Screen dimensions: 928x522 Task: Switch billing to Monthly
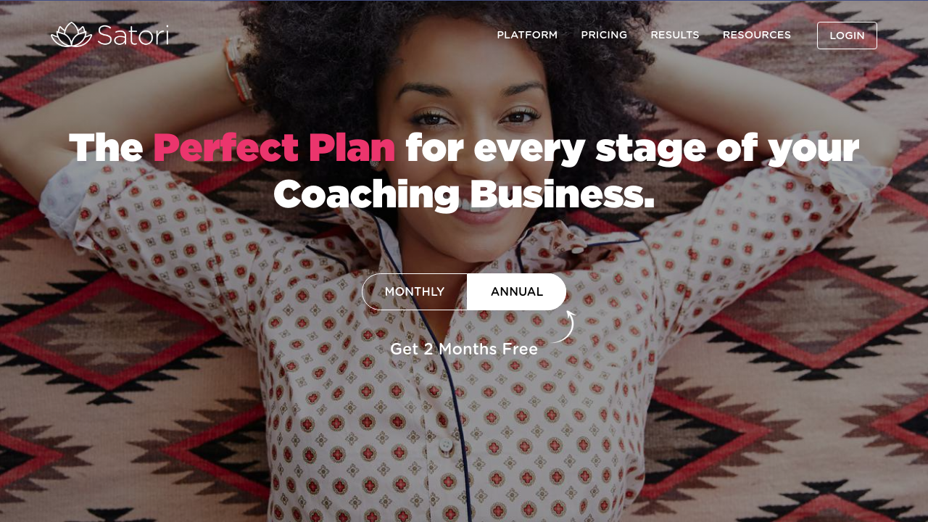pyautogui.click(x=415, y=291)
